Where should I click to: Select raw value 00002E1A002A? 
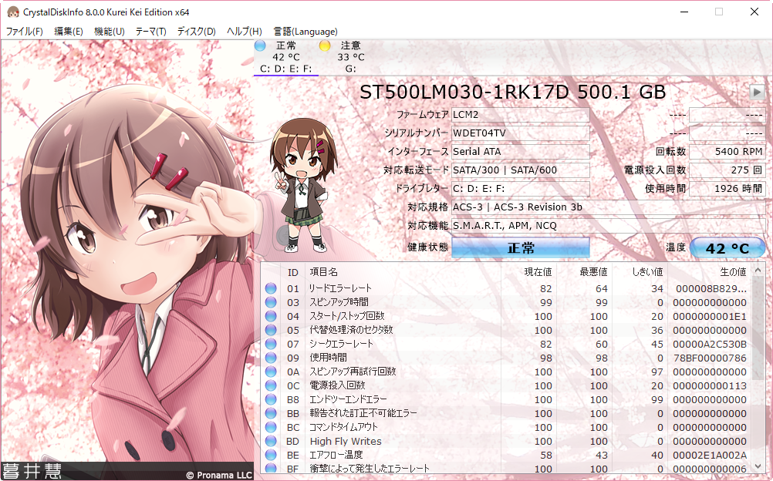(710, 455)
